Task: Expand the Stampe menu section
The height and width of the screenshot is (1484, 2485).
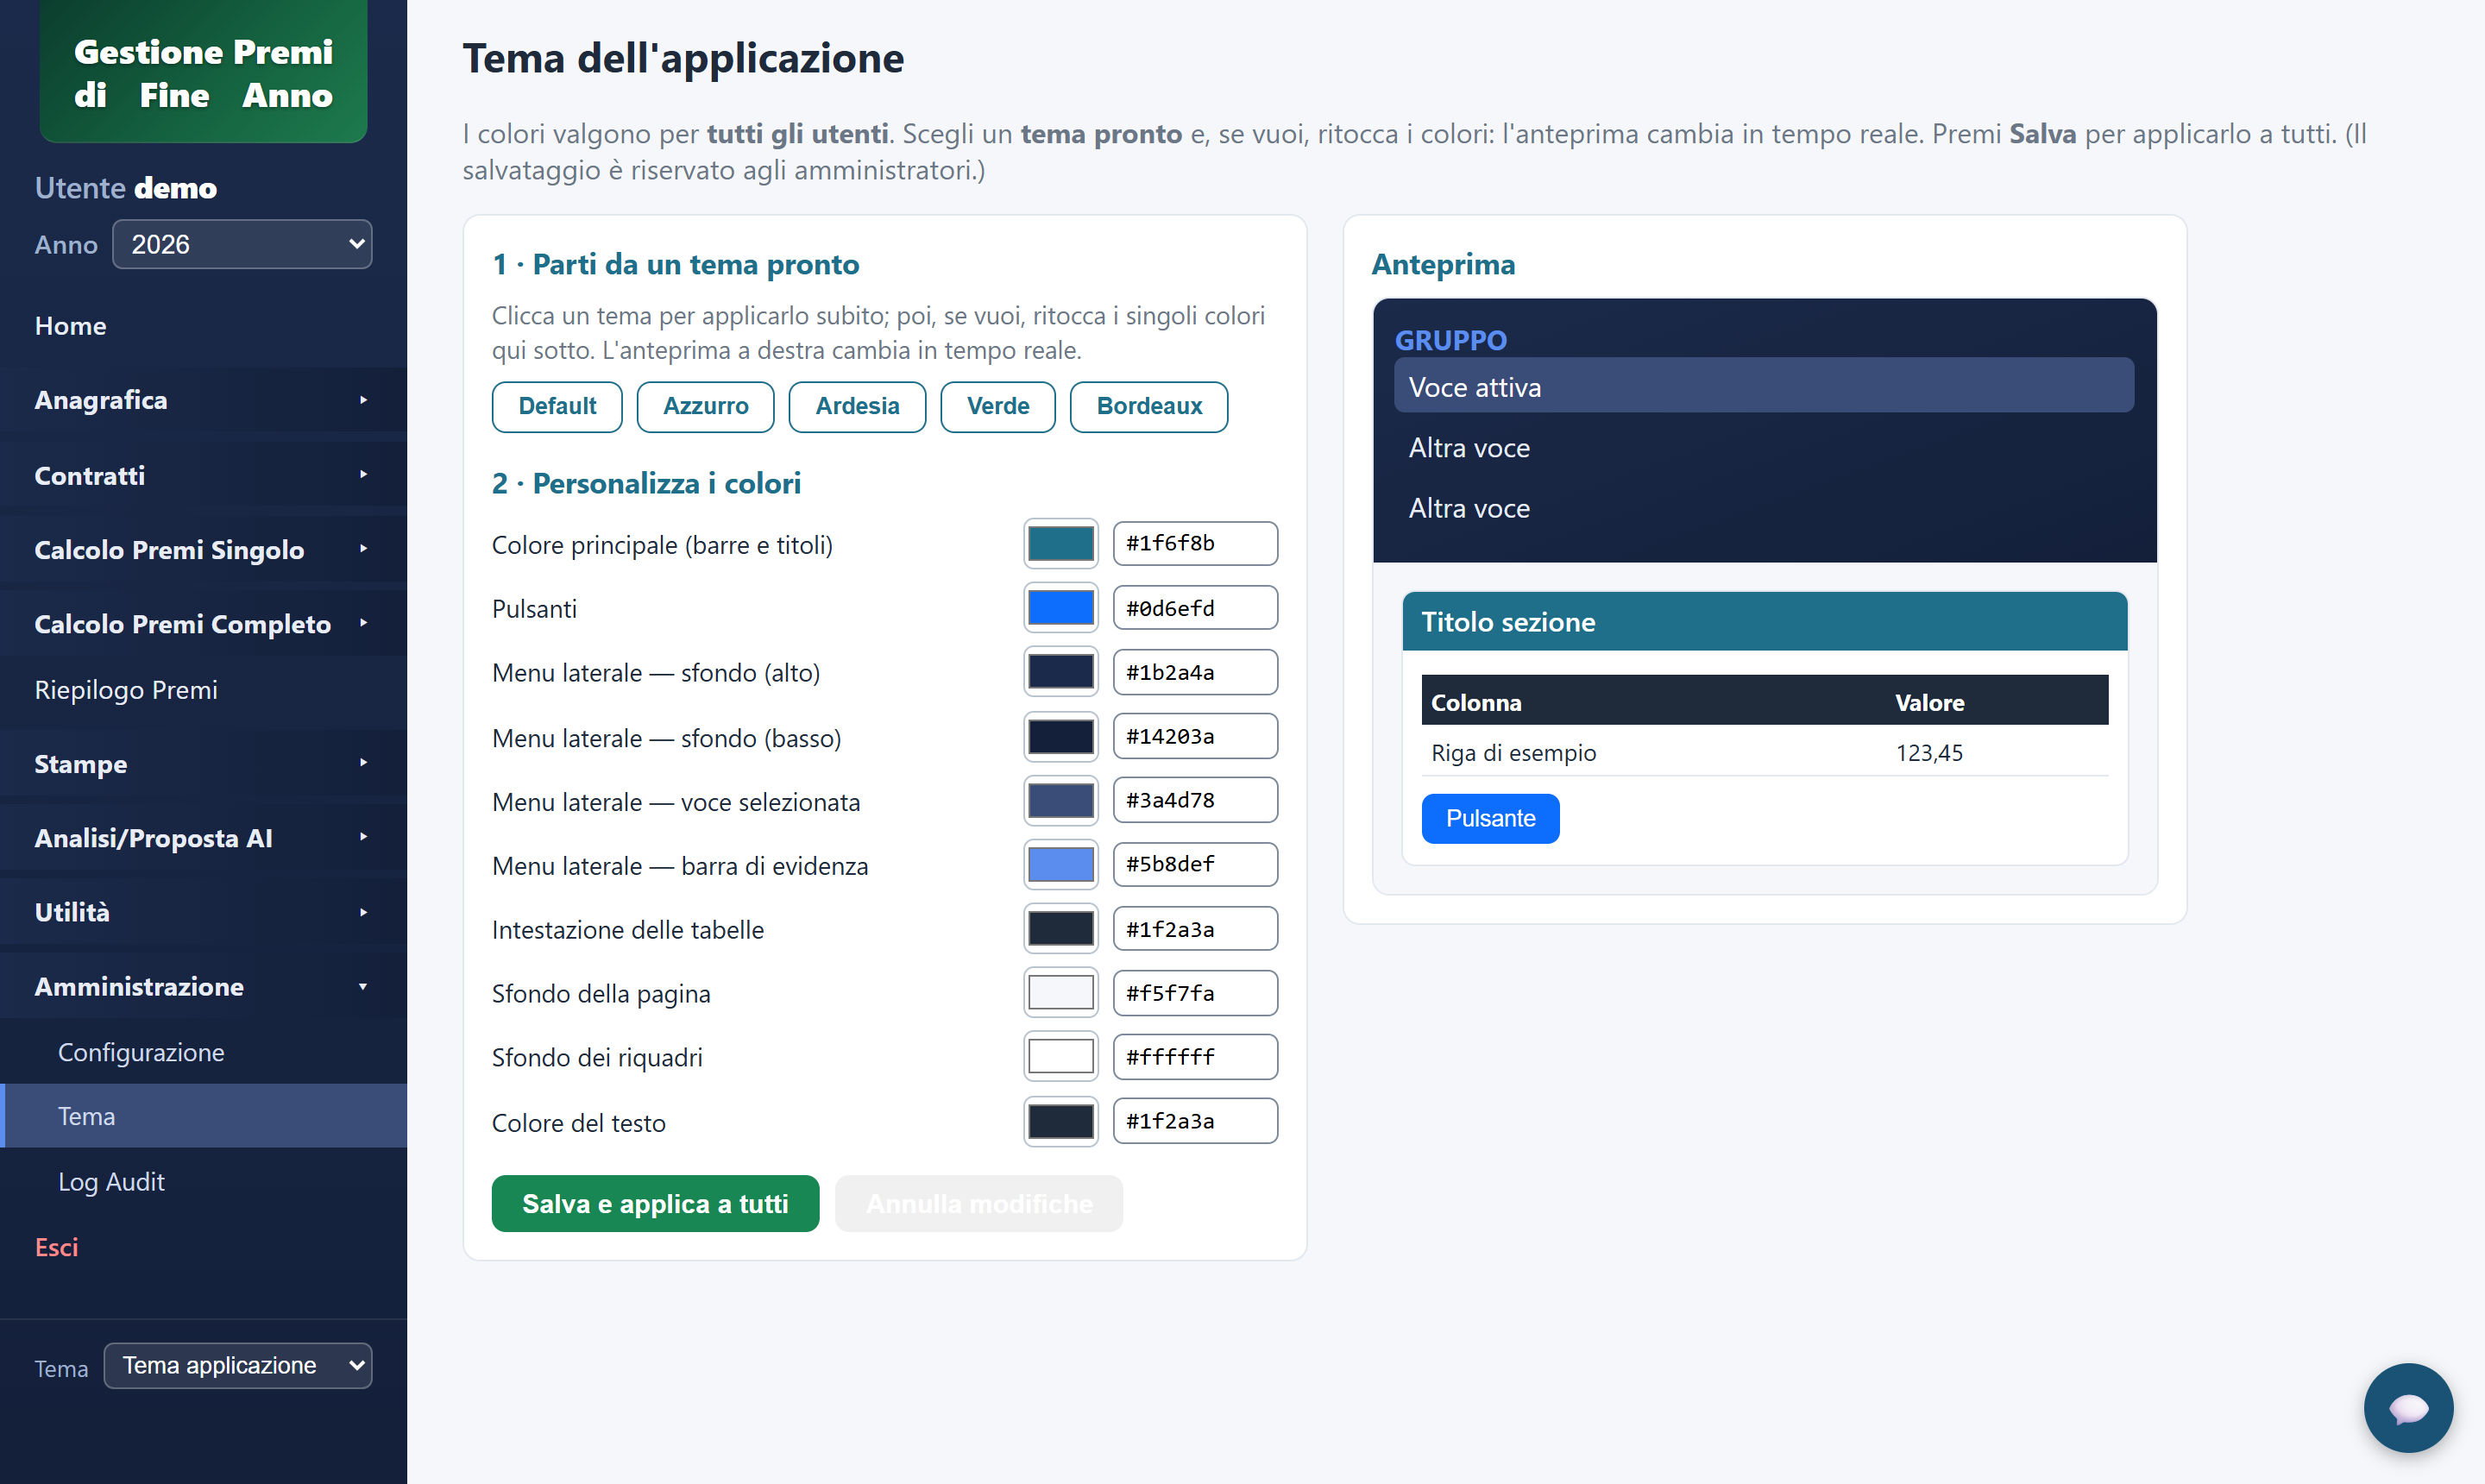Action: [x=203, y=764]
